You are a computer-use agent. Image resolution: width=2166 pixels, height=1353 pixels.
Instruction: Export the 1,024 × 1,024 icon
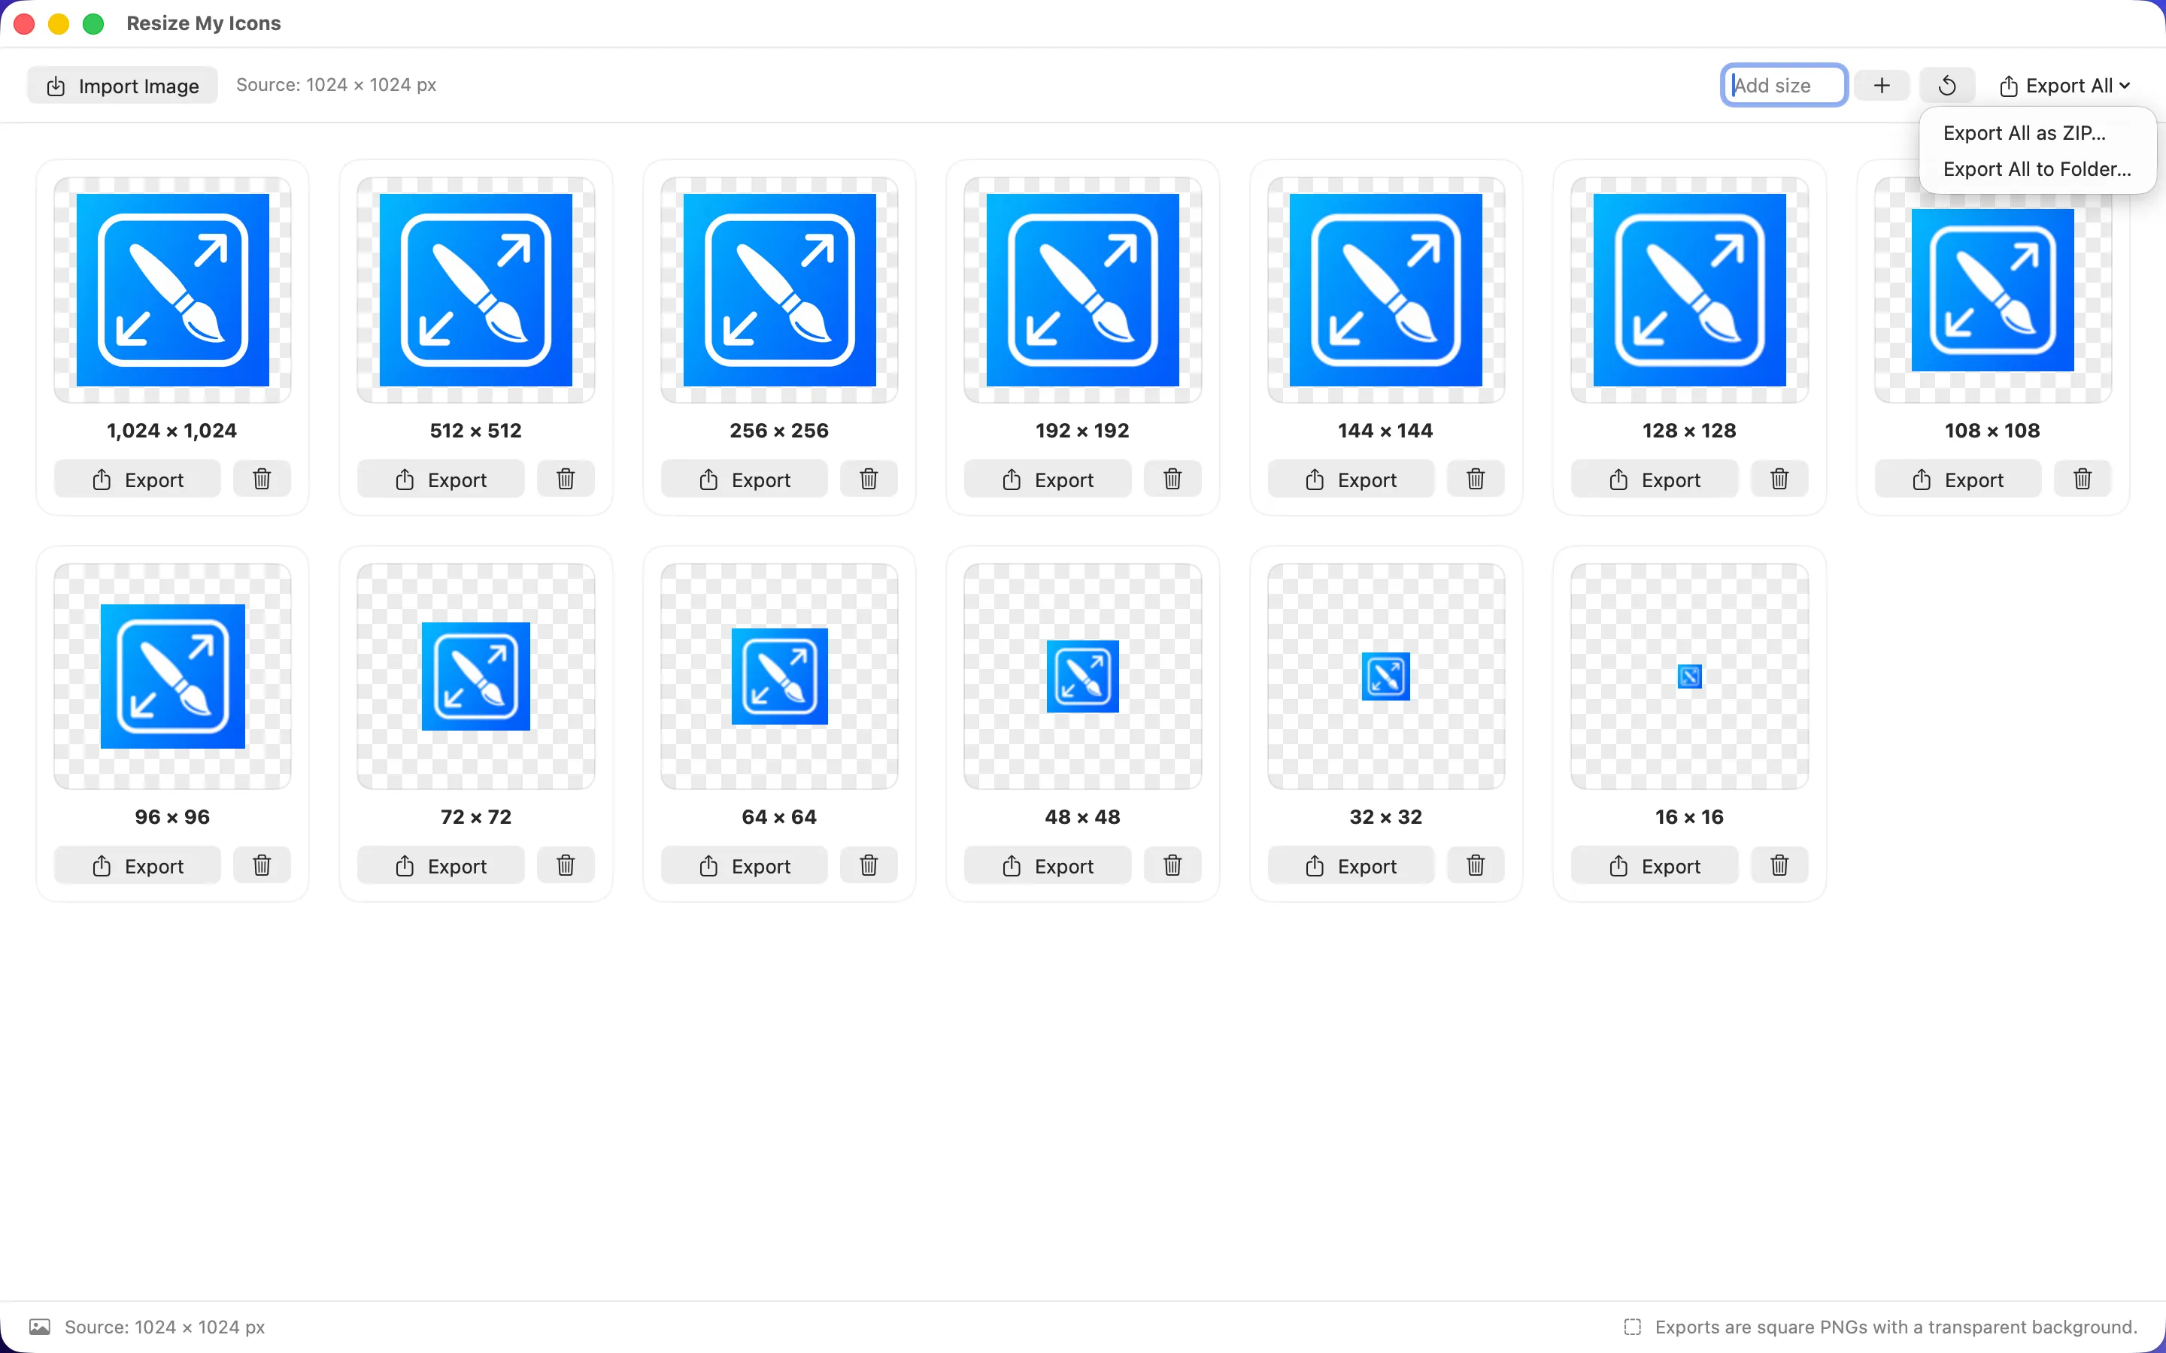pos(138,480)
